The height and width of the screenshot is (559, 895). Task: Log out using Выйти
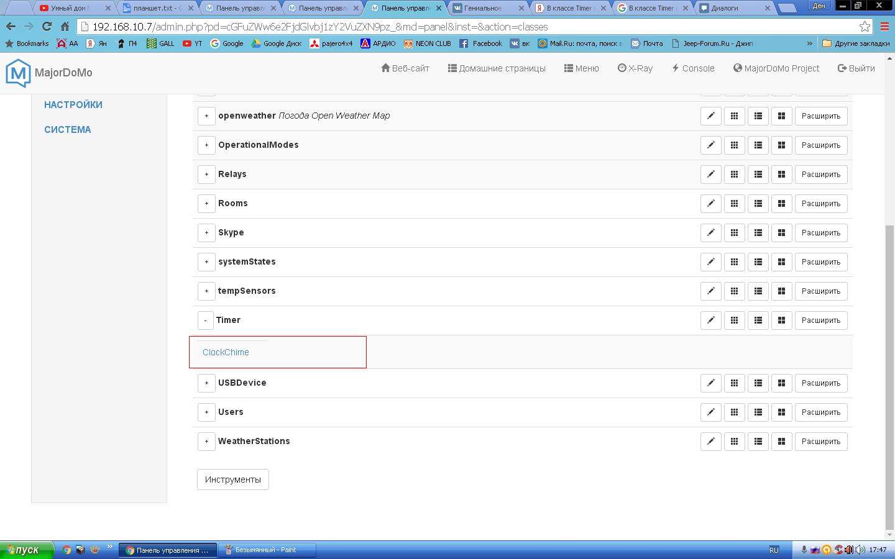(856, 68)
